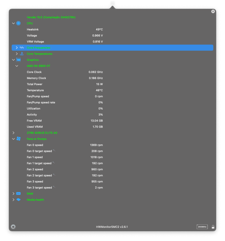Click the 2500MHz frequency badge
Viewport: 225px width, 241px height.
coord(202,227)
